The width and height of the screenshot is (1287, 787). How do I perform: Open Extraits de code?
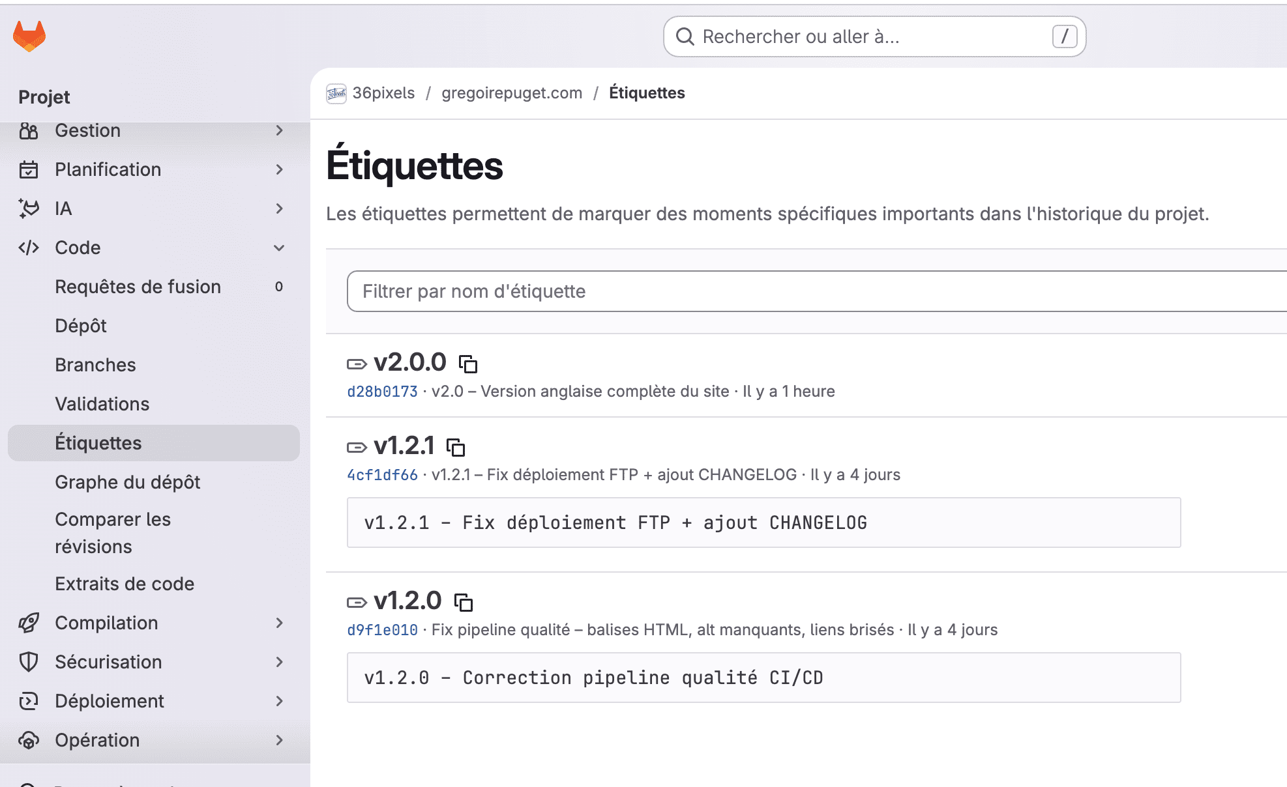[x=154, y=584]
